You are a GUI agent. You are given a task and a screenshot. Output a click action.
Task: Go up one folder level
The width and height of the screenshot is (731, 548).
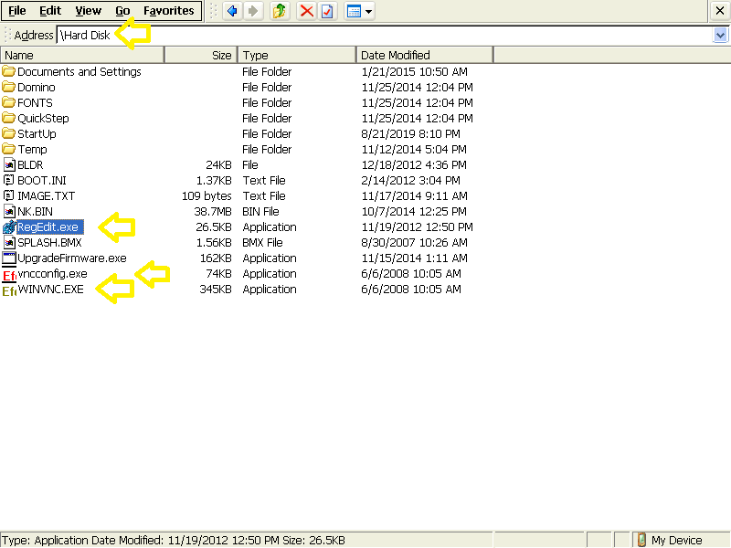[280, 11]
